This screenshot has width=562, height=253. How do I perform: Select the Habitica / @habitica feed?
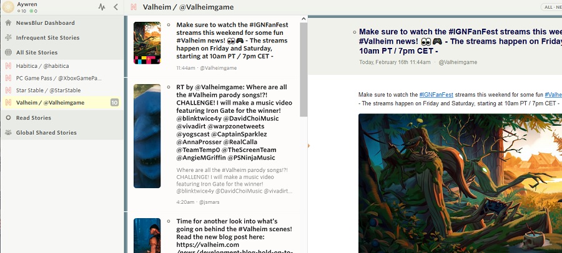coord(62,66)
